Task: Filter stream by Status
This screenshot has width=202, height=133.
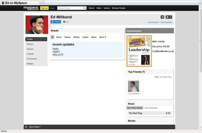Action: [x=94, y=37]
